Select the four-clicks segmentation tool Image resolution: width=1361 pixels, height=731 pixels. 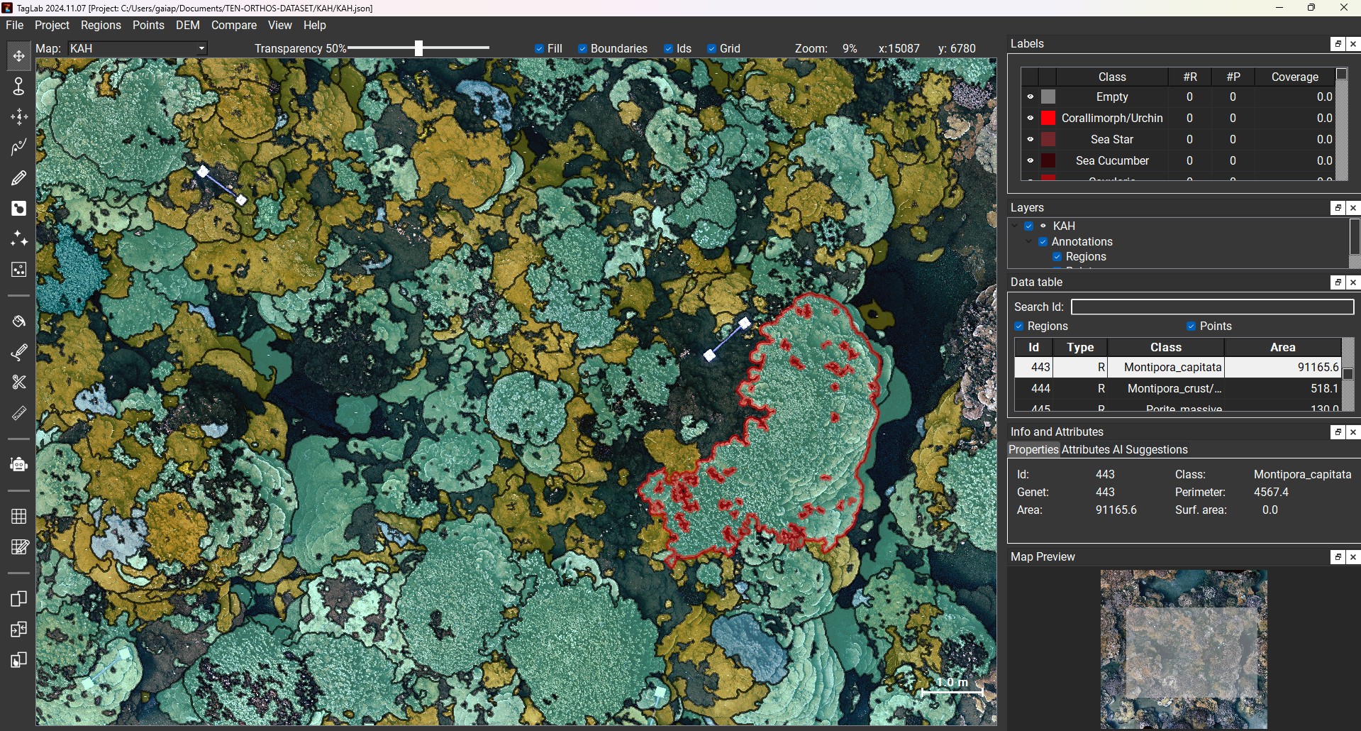[19, 117]
